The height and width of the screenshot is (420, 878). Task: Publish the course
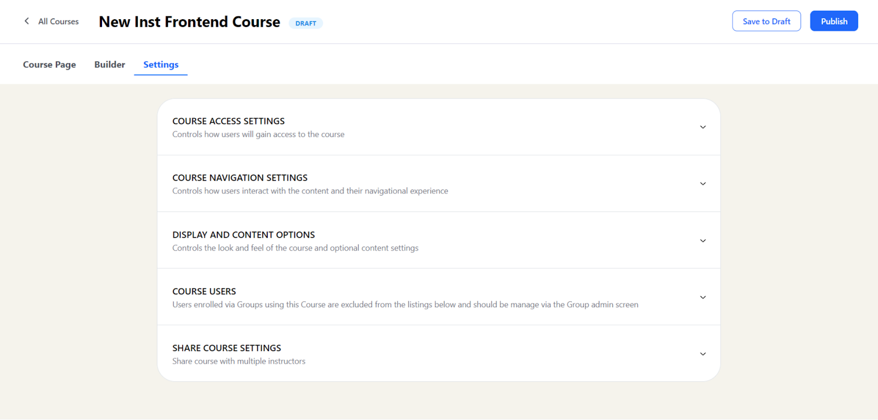pyautogui.click(x=834, y=21)
